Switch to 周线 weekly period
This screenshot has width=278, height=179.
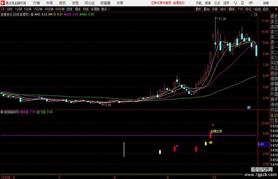click(78, 9)
